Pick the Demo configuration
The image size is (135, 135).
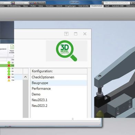point(59,94)
